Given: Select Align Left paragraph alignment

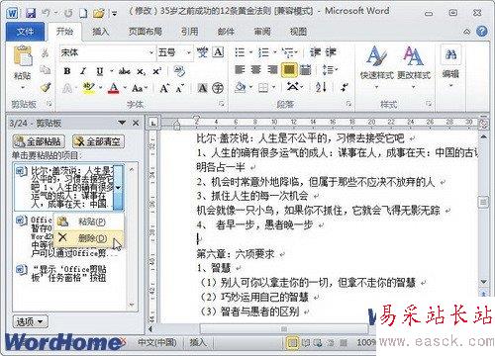Looking at the screenshot, I should click(x=240, y=69).
